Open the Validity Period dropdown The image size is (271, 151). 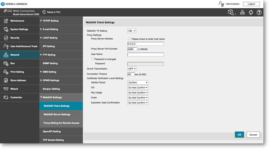pyautogui.click(x=138, y=83)
